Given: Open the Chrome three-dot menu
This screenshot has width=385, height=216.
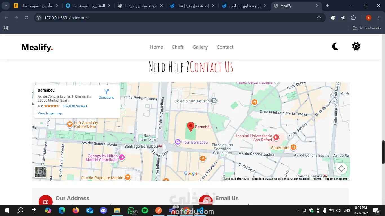Looking at the screenshot, I should click(379, 18).
